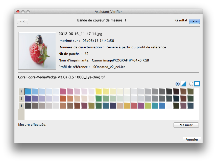
Task: Pick the teal patch in row 3
Action: pos(155,106)
